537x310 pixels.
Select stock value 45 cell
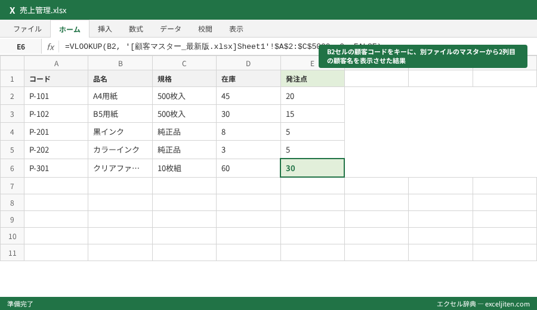pyautogui.click(x=248, y=96)
